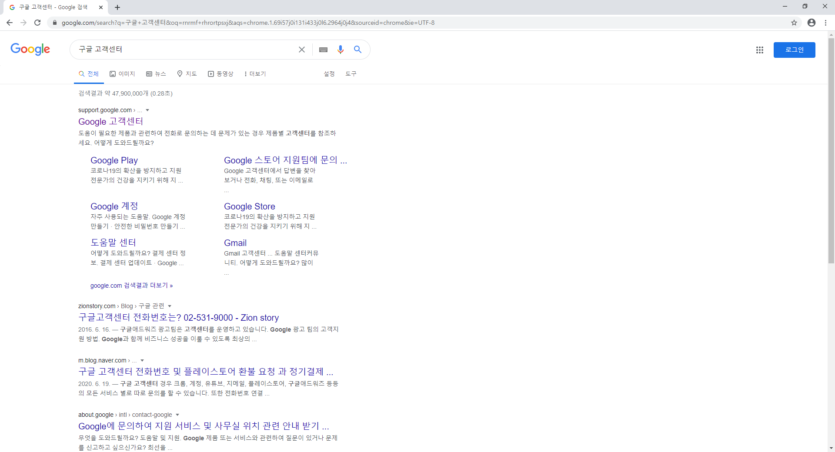Start voice search with microphone icon
The height and width of the screenshot is (452, 835).
coord(341,50)
